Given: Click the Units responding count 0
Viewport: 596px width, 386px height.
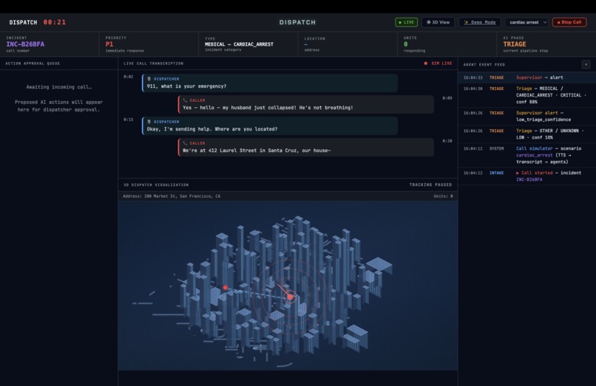Looking at the screenshot, I should [x=405, y=44].
